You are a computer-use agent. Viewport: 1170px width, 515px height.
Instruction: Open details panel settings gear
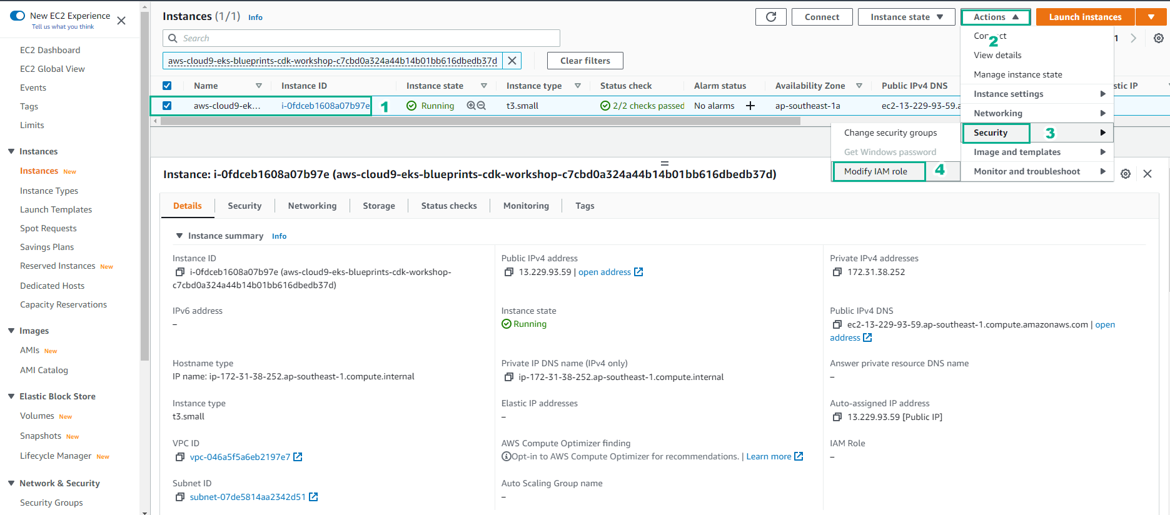click(x=1126, y=174)
